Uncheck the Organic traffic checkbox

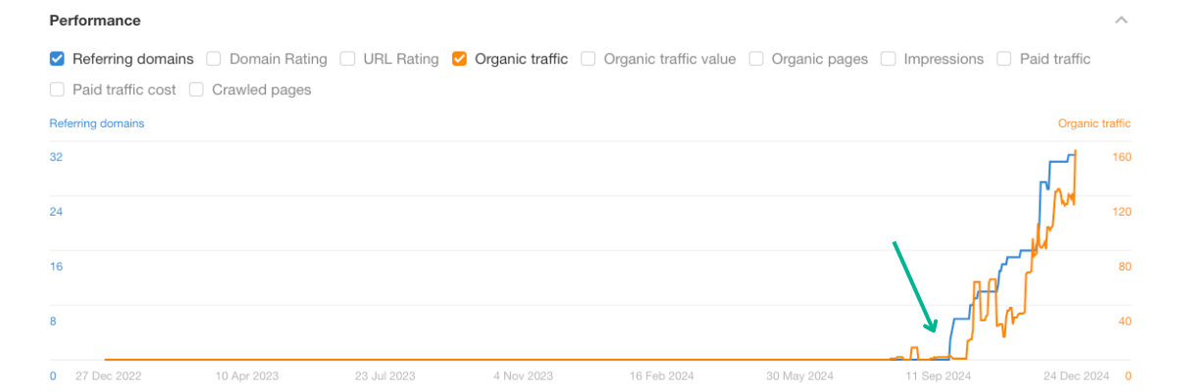(x=459, y=59)
